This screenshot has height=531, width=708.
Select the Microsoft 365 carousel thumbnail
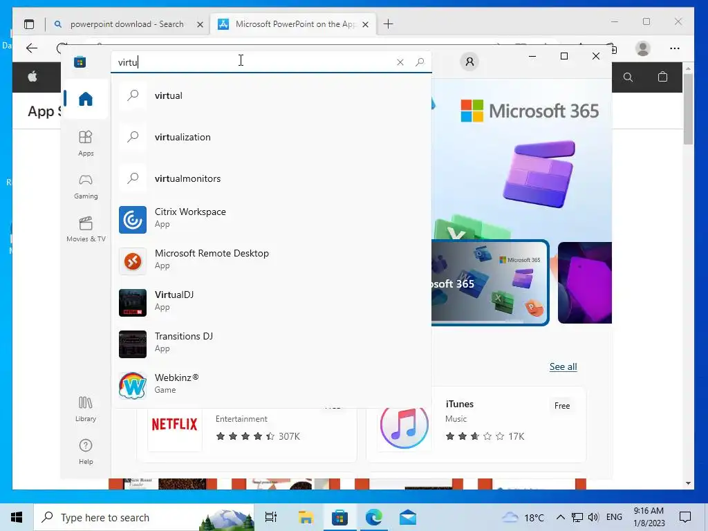point(490,283)
